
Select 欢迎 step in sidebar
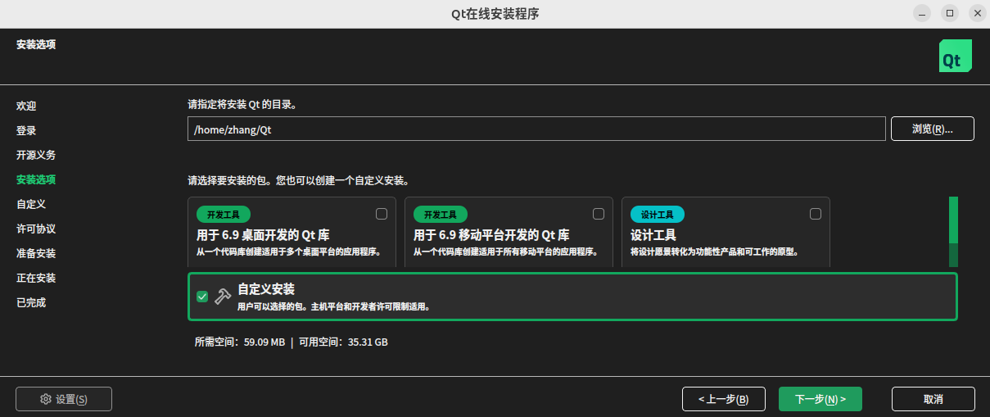pyautogui.click(x=26, y=106)
